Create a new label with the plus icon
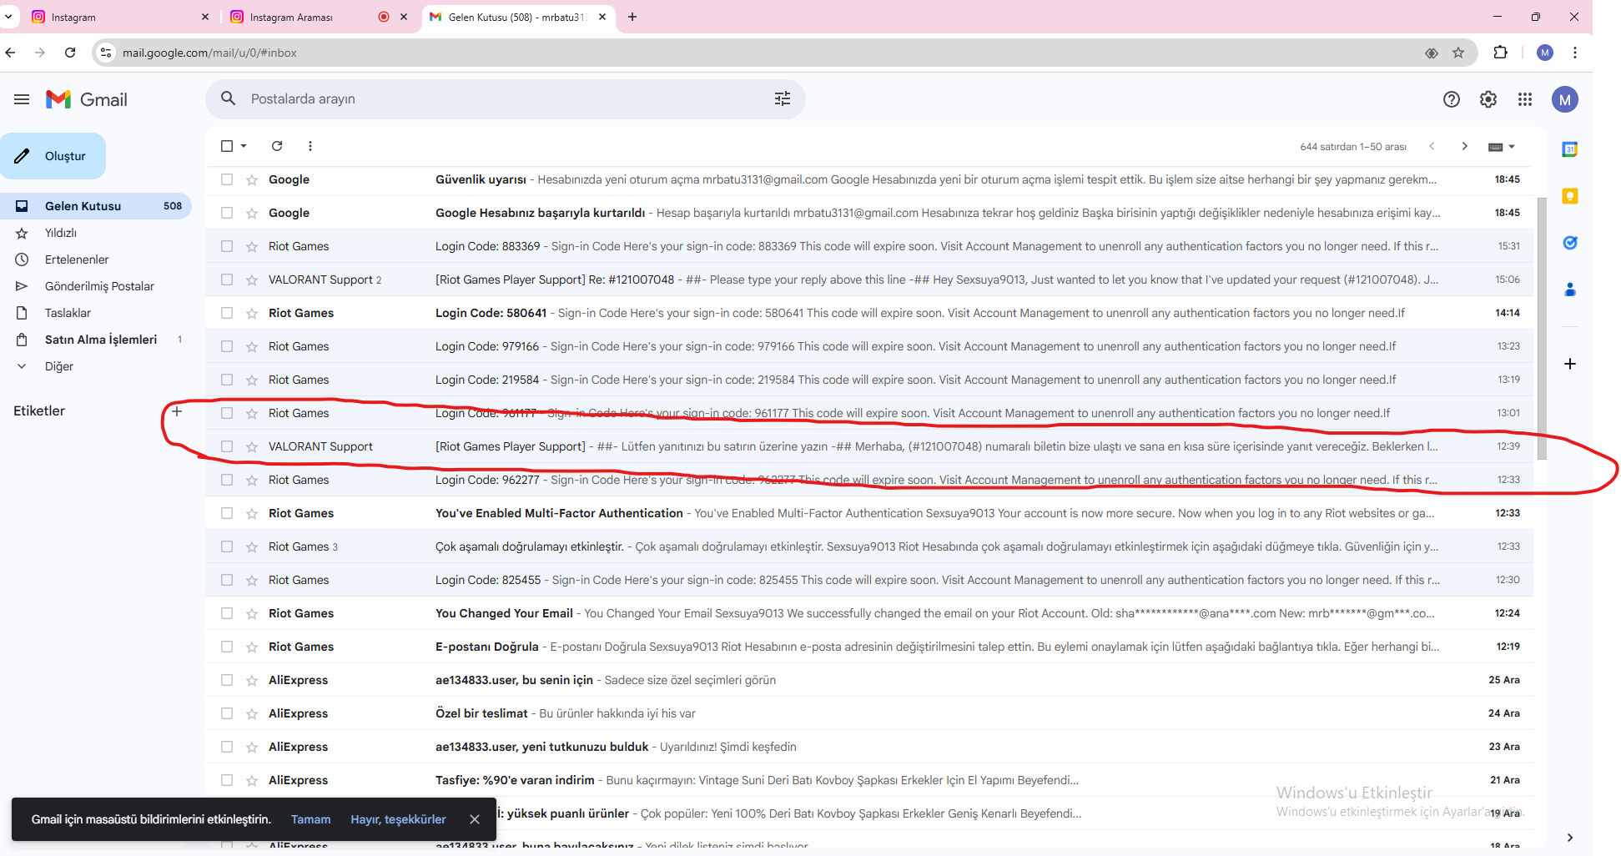The width and height of the screenshot is (1621, 856). tap(177, 410)
